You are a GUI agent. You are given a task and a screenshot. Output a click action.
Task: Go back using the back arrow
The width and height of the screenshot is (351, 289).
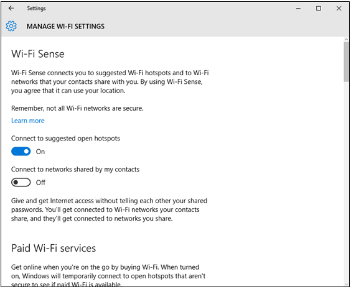[x=11, y=8]
